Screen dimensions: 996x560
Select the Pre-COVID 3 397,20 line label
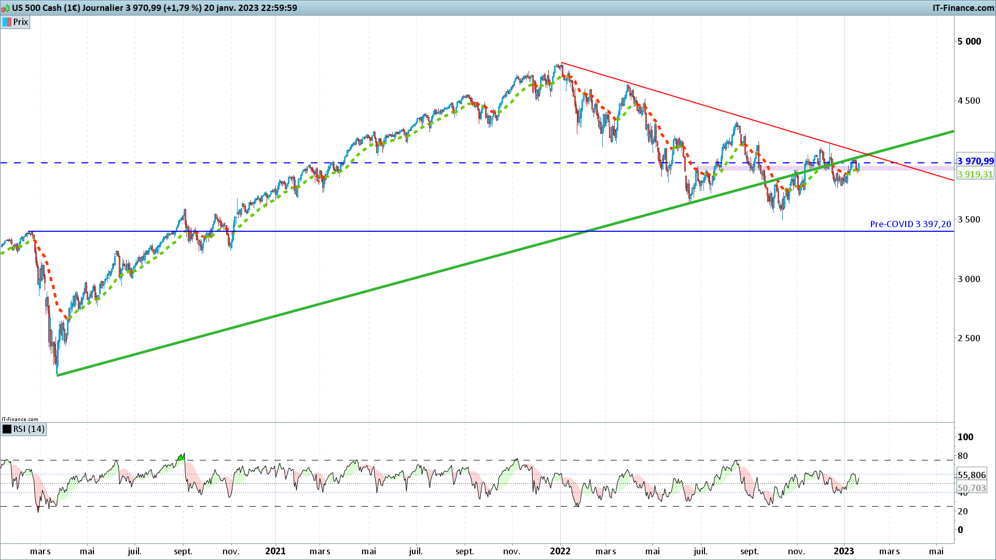[x=910, y=224]
